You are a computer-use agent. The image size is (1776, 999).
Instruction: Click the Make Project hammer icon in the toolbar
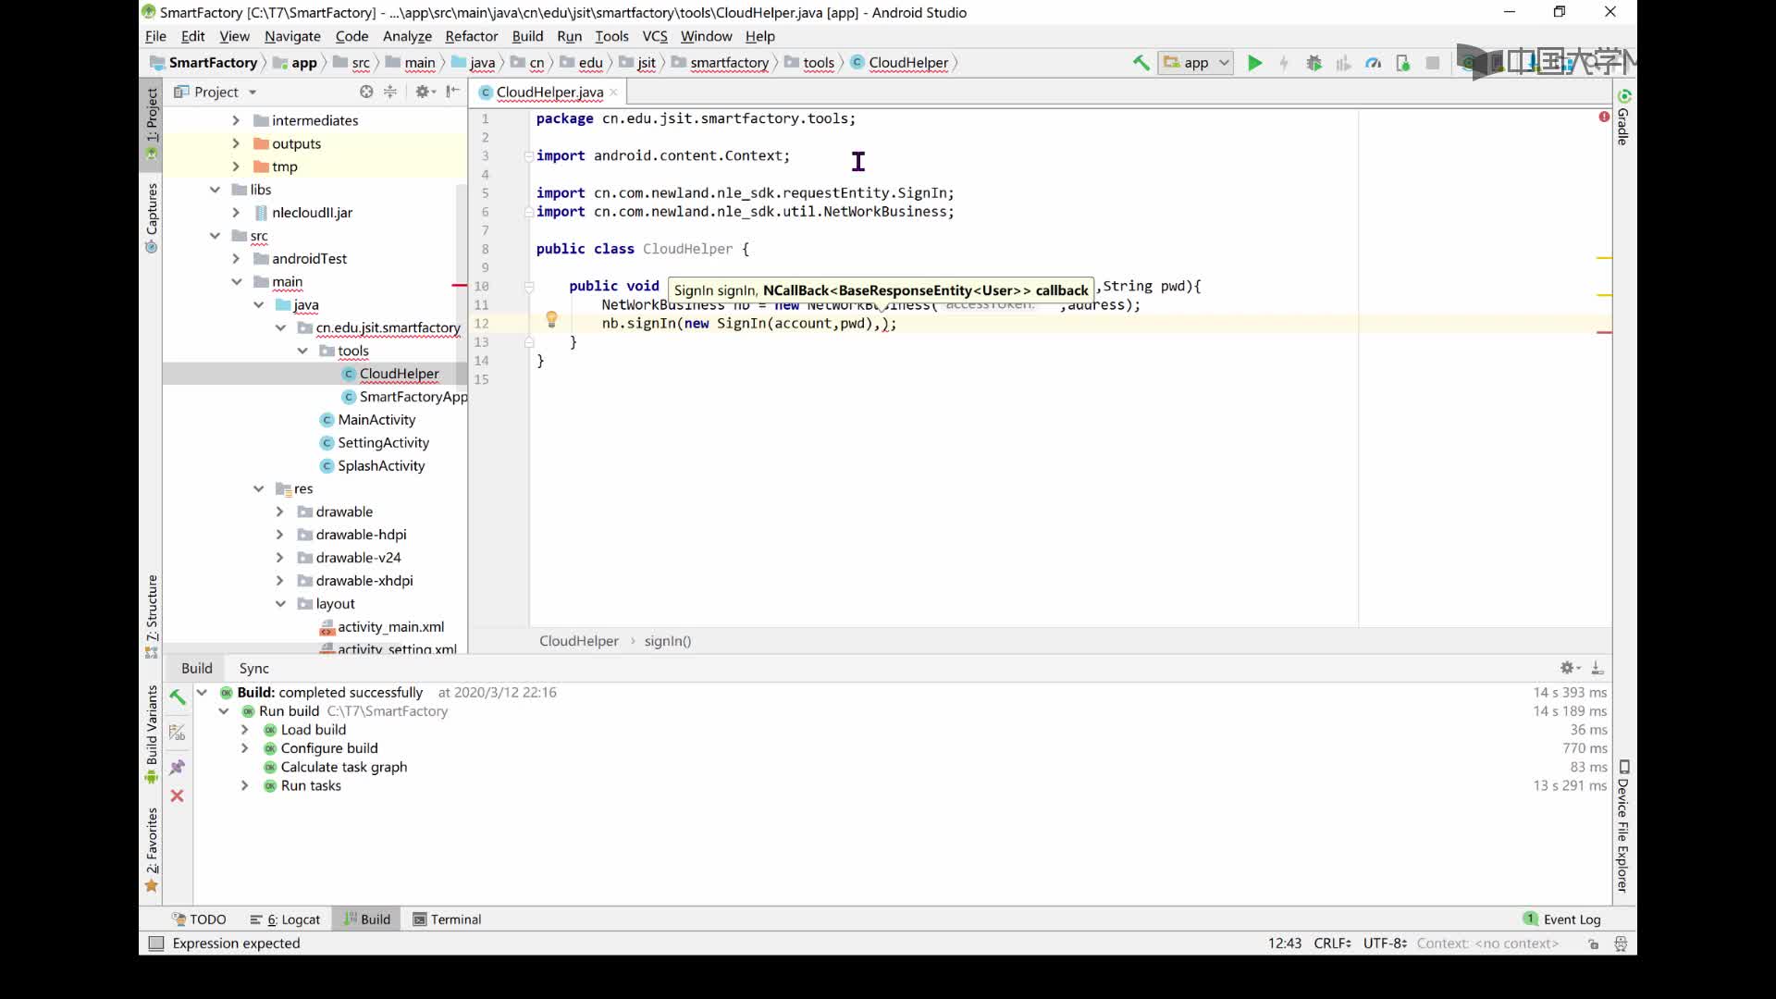[1141, 63]
